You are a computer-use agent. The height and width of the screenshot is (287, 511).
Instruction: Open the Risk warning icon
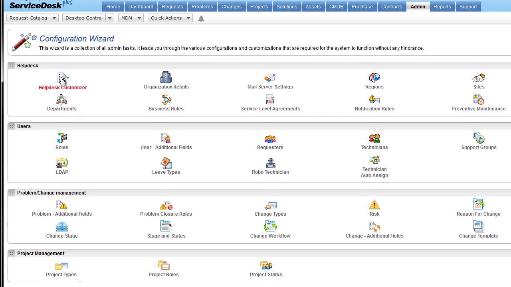point(374,205)
